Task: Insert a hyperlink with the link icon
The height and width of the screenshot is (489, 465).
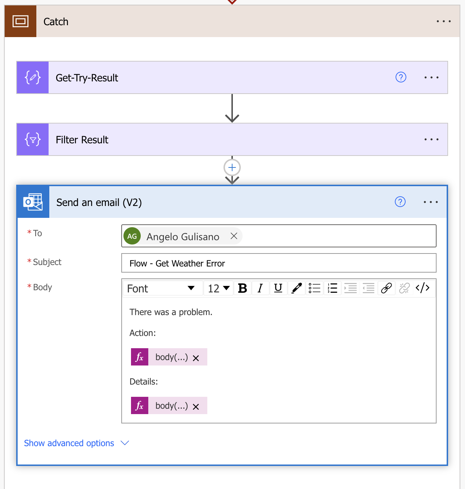Action: (387, 288)
